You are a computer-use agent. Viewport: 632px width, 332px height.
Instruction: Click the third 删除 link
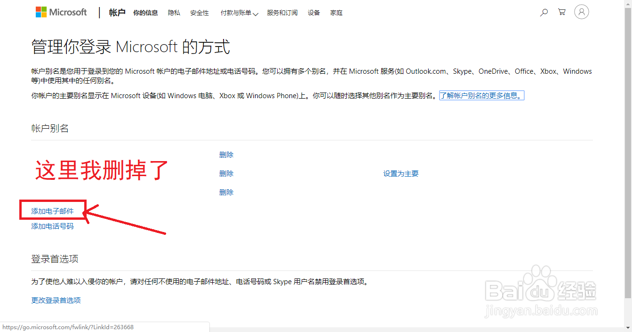pos(226,193)
